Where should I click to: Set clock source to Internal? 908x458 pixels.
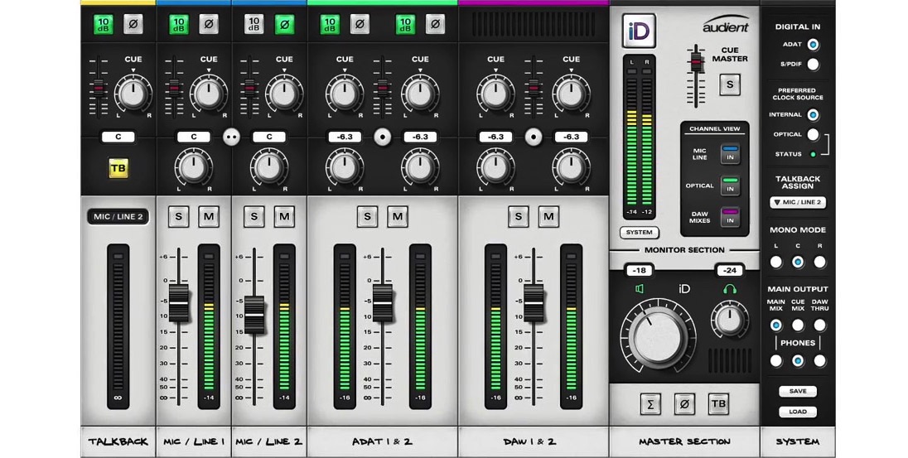point(813,114)
